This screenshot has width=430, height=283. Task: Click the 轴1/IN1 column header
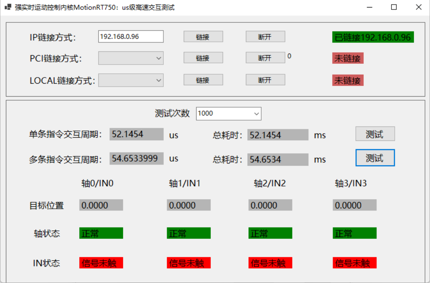click(185, 183)
